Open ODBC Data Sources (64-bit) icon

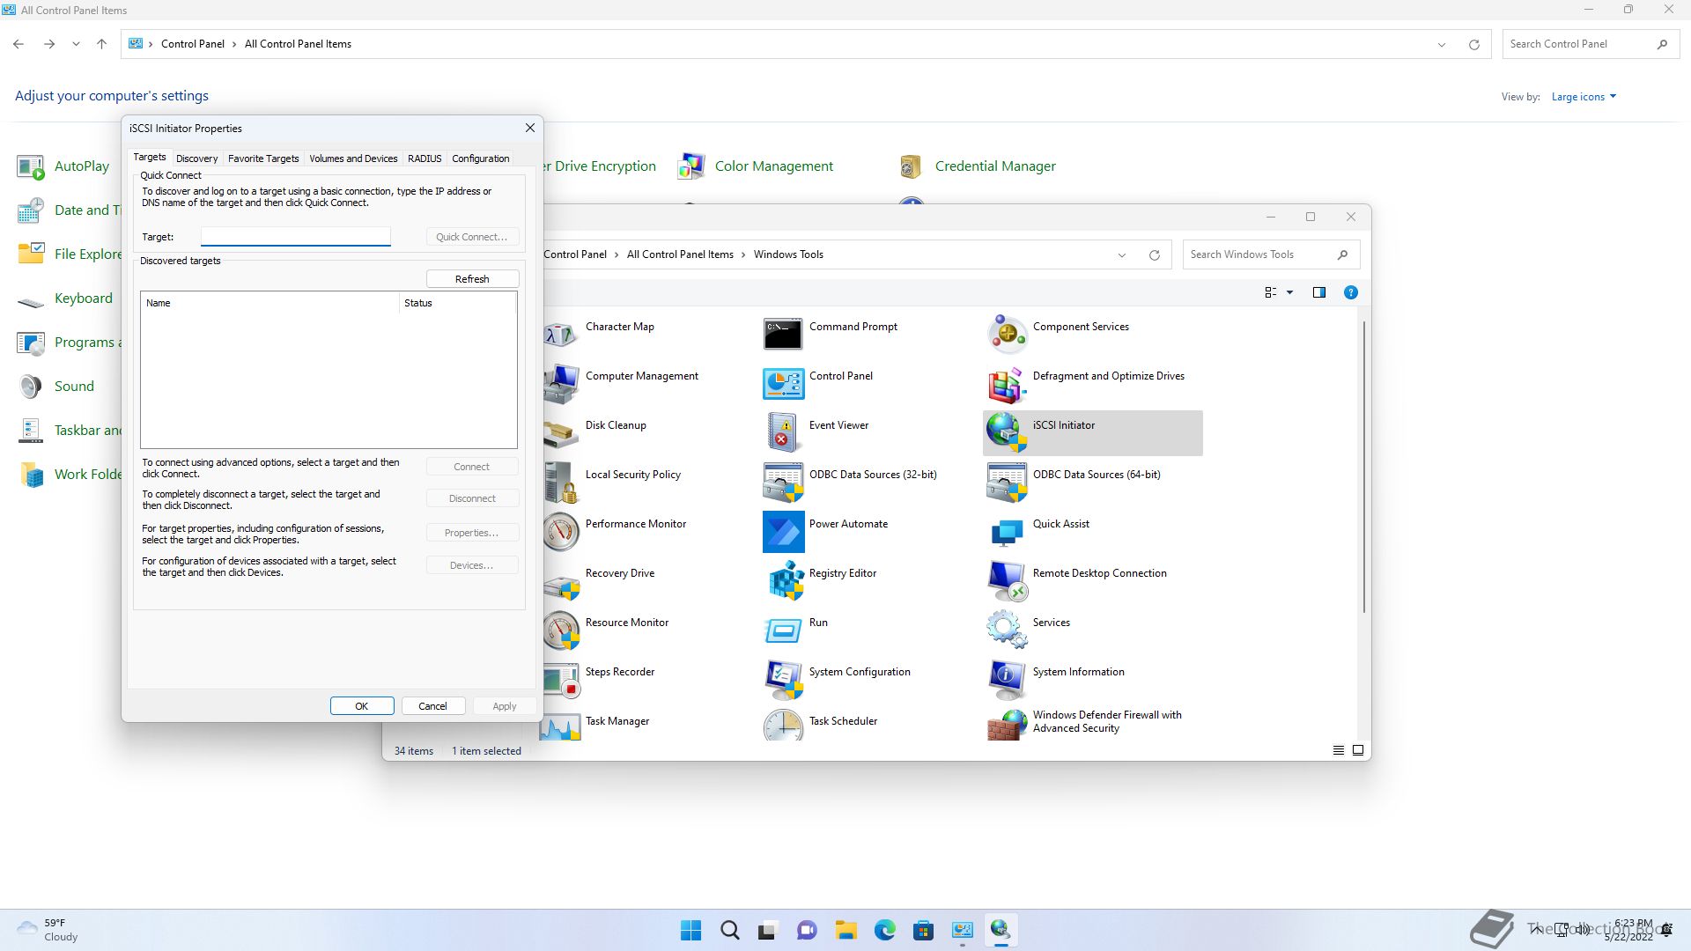click(1007, 483)
